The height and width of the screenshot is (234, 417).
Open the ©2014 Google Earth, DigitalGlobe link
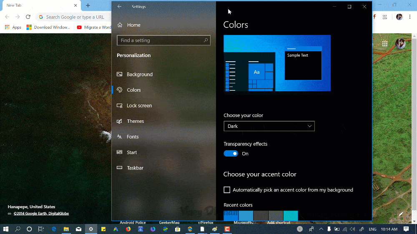pos(41,214)
